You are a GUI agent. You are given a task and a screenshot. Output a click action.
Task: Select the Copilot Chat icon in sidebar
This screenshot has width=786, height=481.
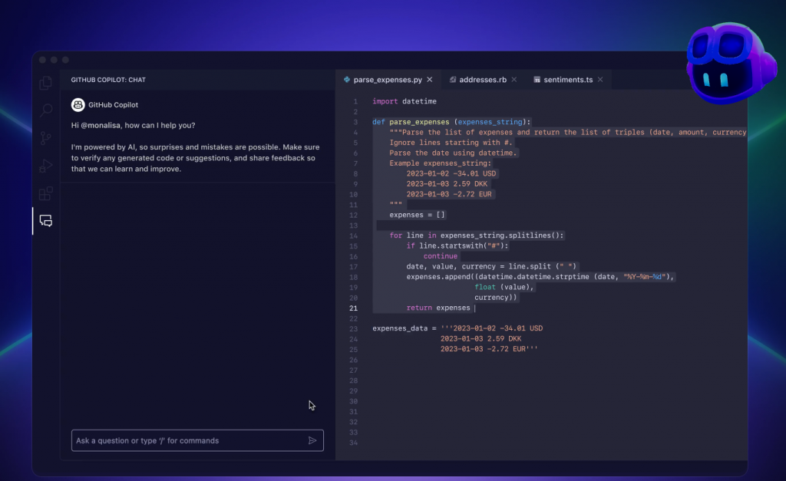(x=45, y=220)
